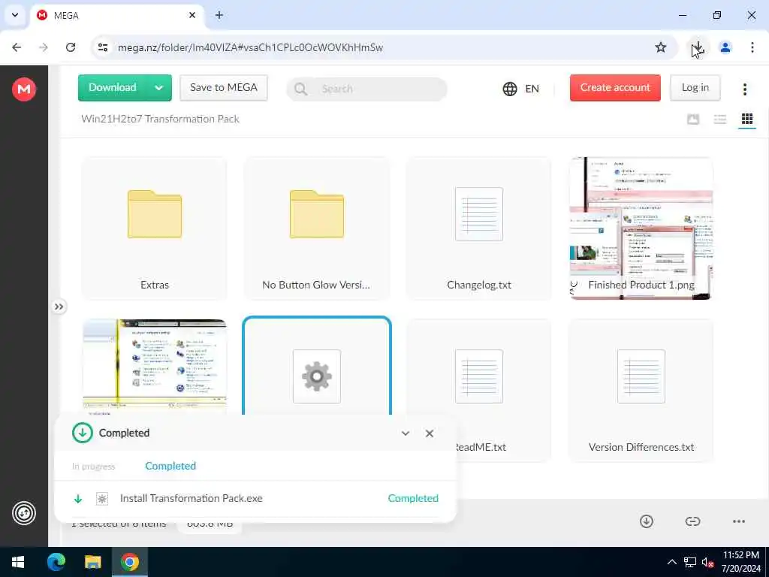The image size is (769, 577).
Task: Open Chrome downloads icon
Action: (698, 47)
